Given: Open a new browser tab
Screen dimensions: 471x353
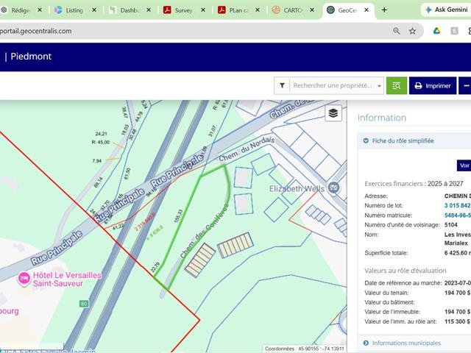Looking at the screenshot, I should (x=384, y=10).
